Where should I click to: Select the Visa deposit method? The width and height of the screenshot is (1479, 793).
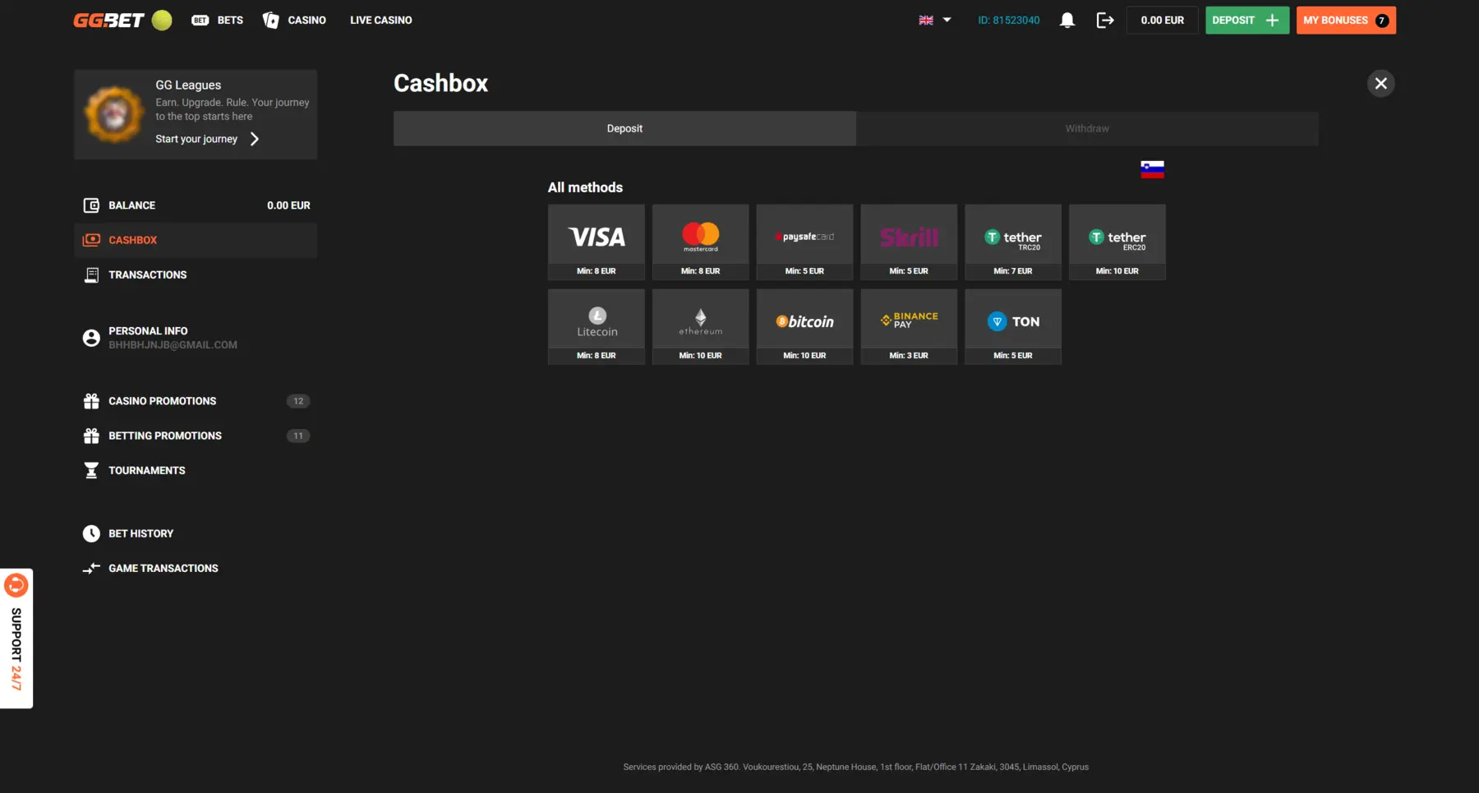pyautogui.click(x=597, y=242)
